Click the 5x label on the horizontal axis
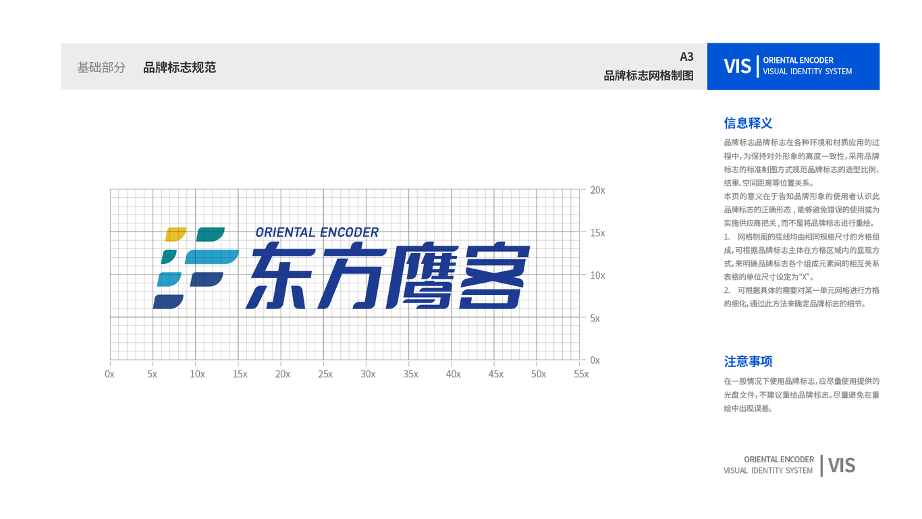 (x=152, y=374)
